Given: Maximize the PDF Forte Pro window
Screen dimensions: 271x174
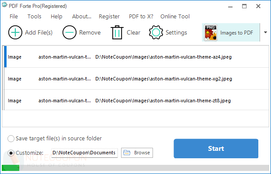Looking at the screenshot, I should pos(244,6).
